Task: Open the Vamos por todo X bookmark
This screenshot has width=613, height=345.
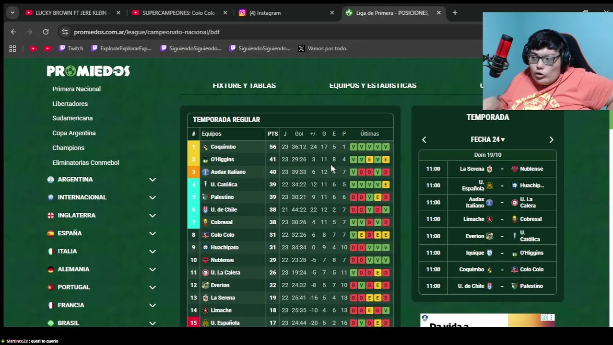Action: [323, 48]
